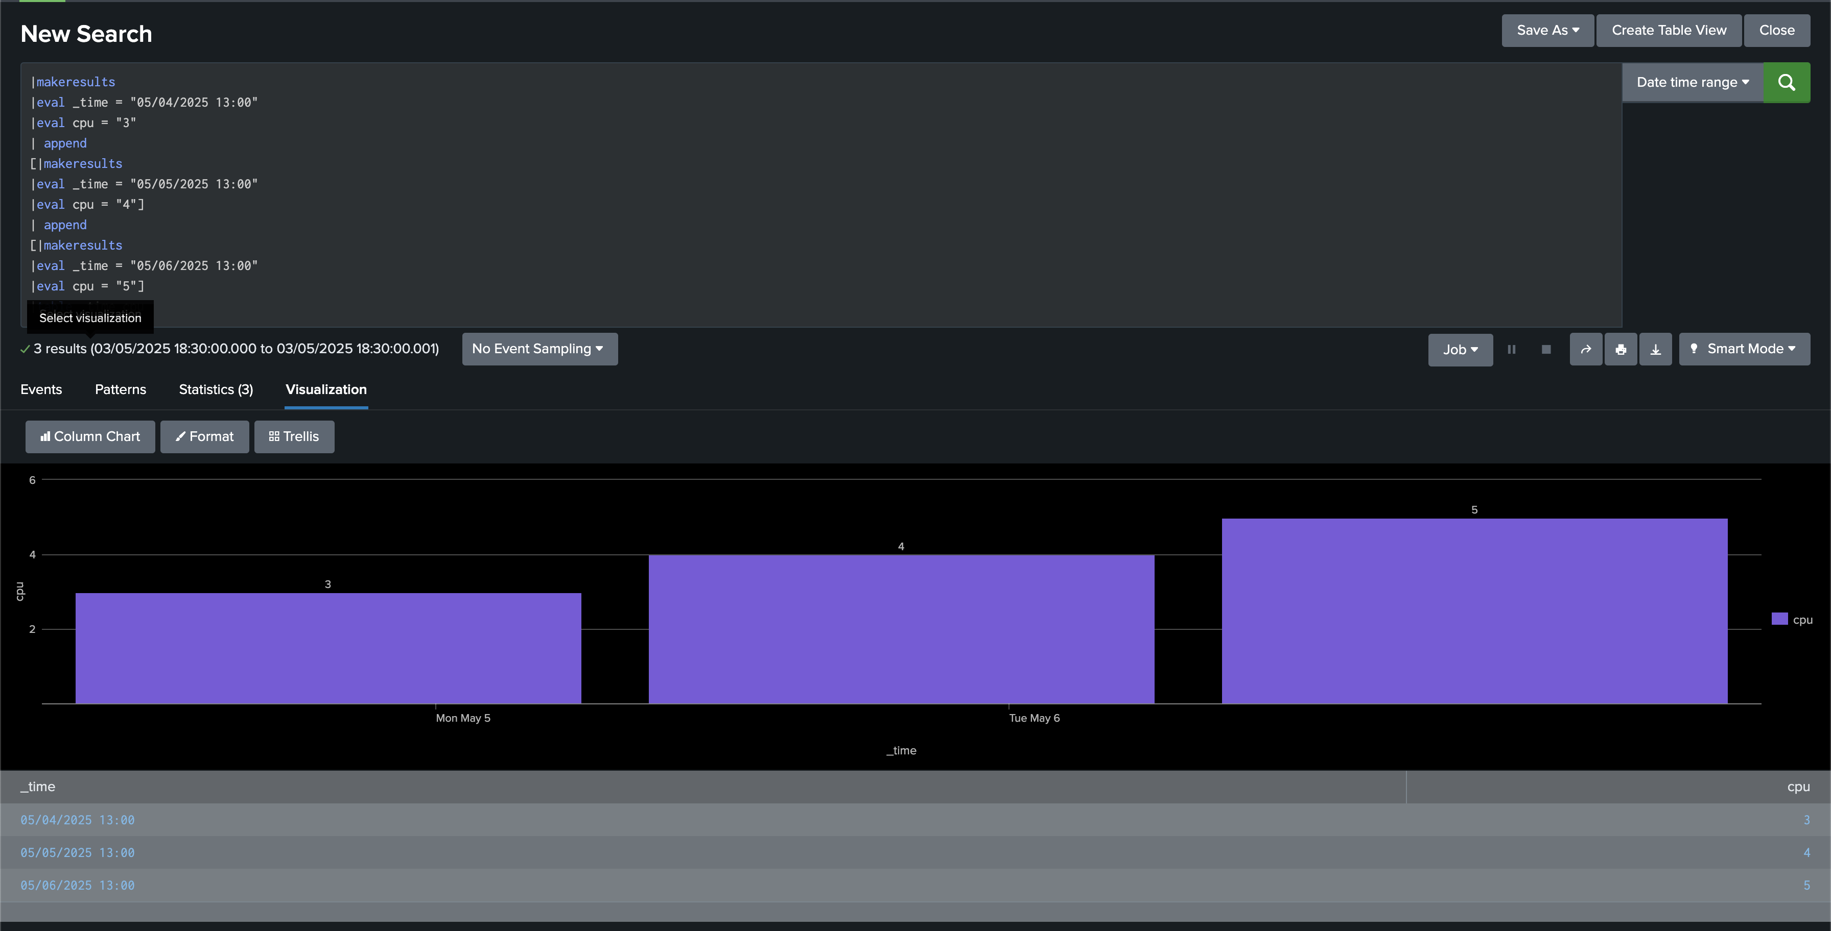Screen dimensions: 1831x931
Task: Open the Trellis layout settings
Action: point(294,436)
